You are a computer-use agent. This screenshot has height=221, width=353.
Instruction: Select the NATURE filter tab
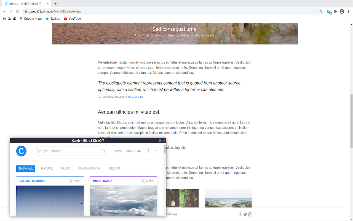47,168
